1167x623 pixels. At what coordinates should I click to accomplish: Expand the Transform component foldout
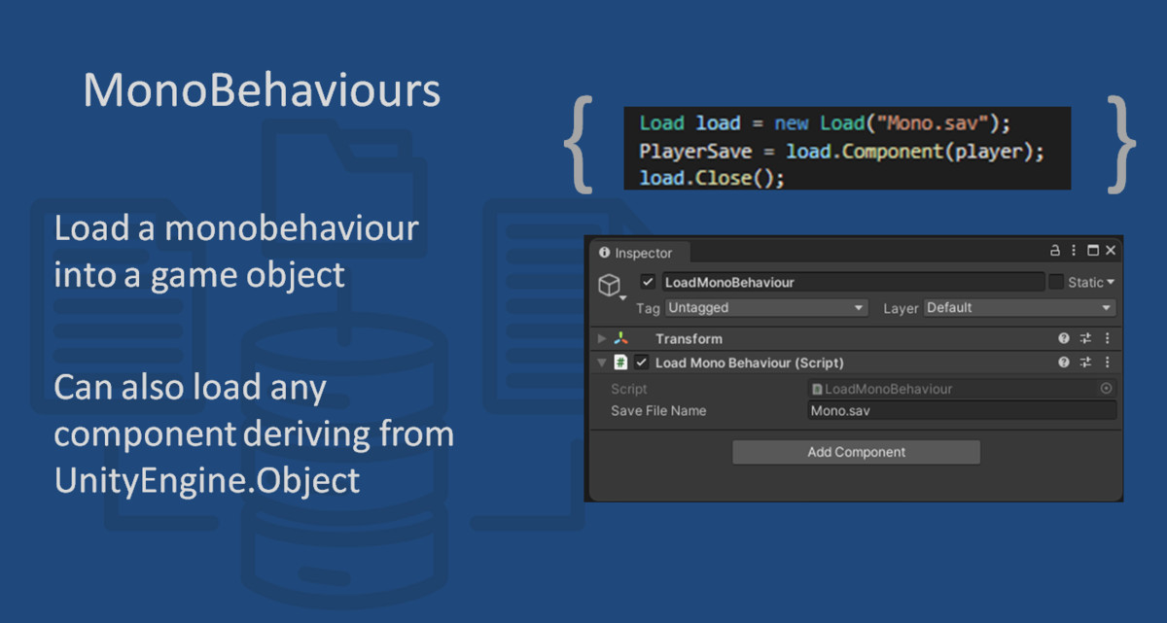click(x=602, y=338)
